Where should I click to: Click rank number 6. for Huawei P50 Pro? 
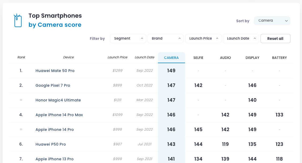[21, 144]
